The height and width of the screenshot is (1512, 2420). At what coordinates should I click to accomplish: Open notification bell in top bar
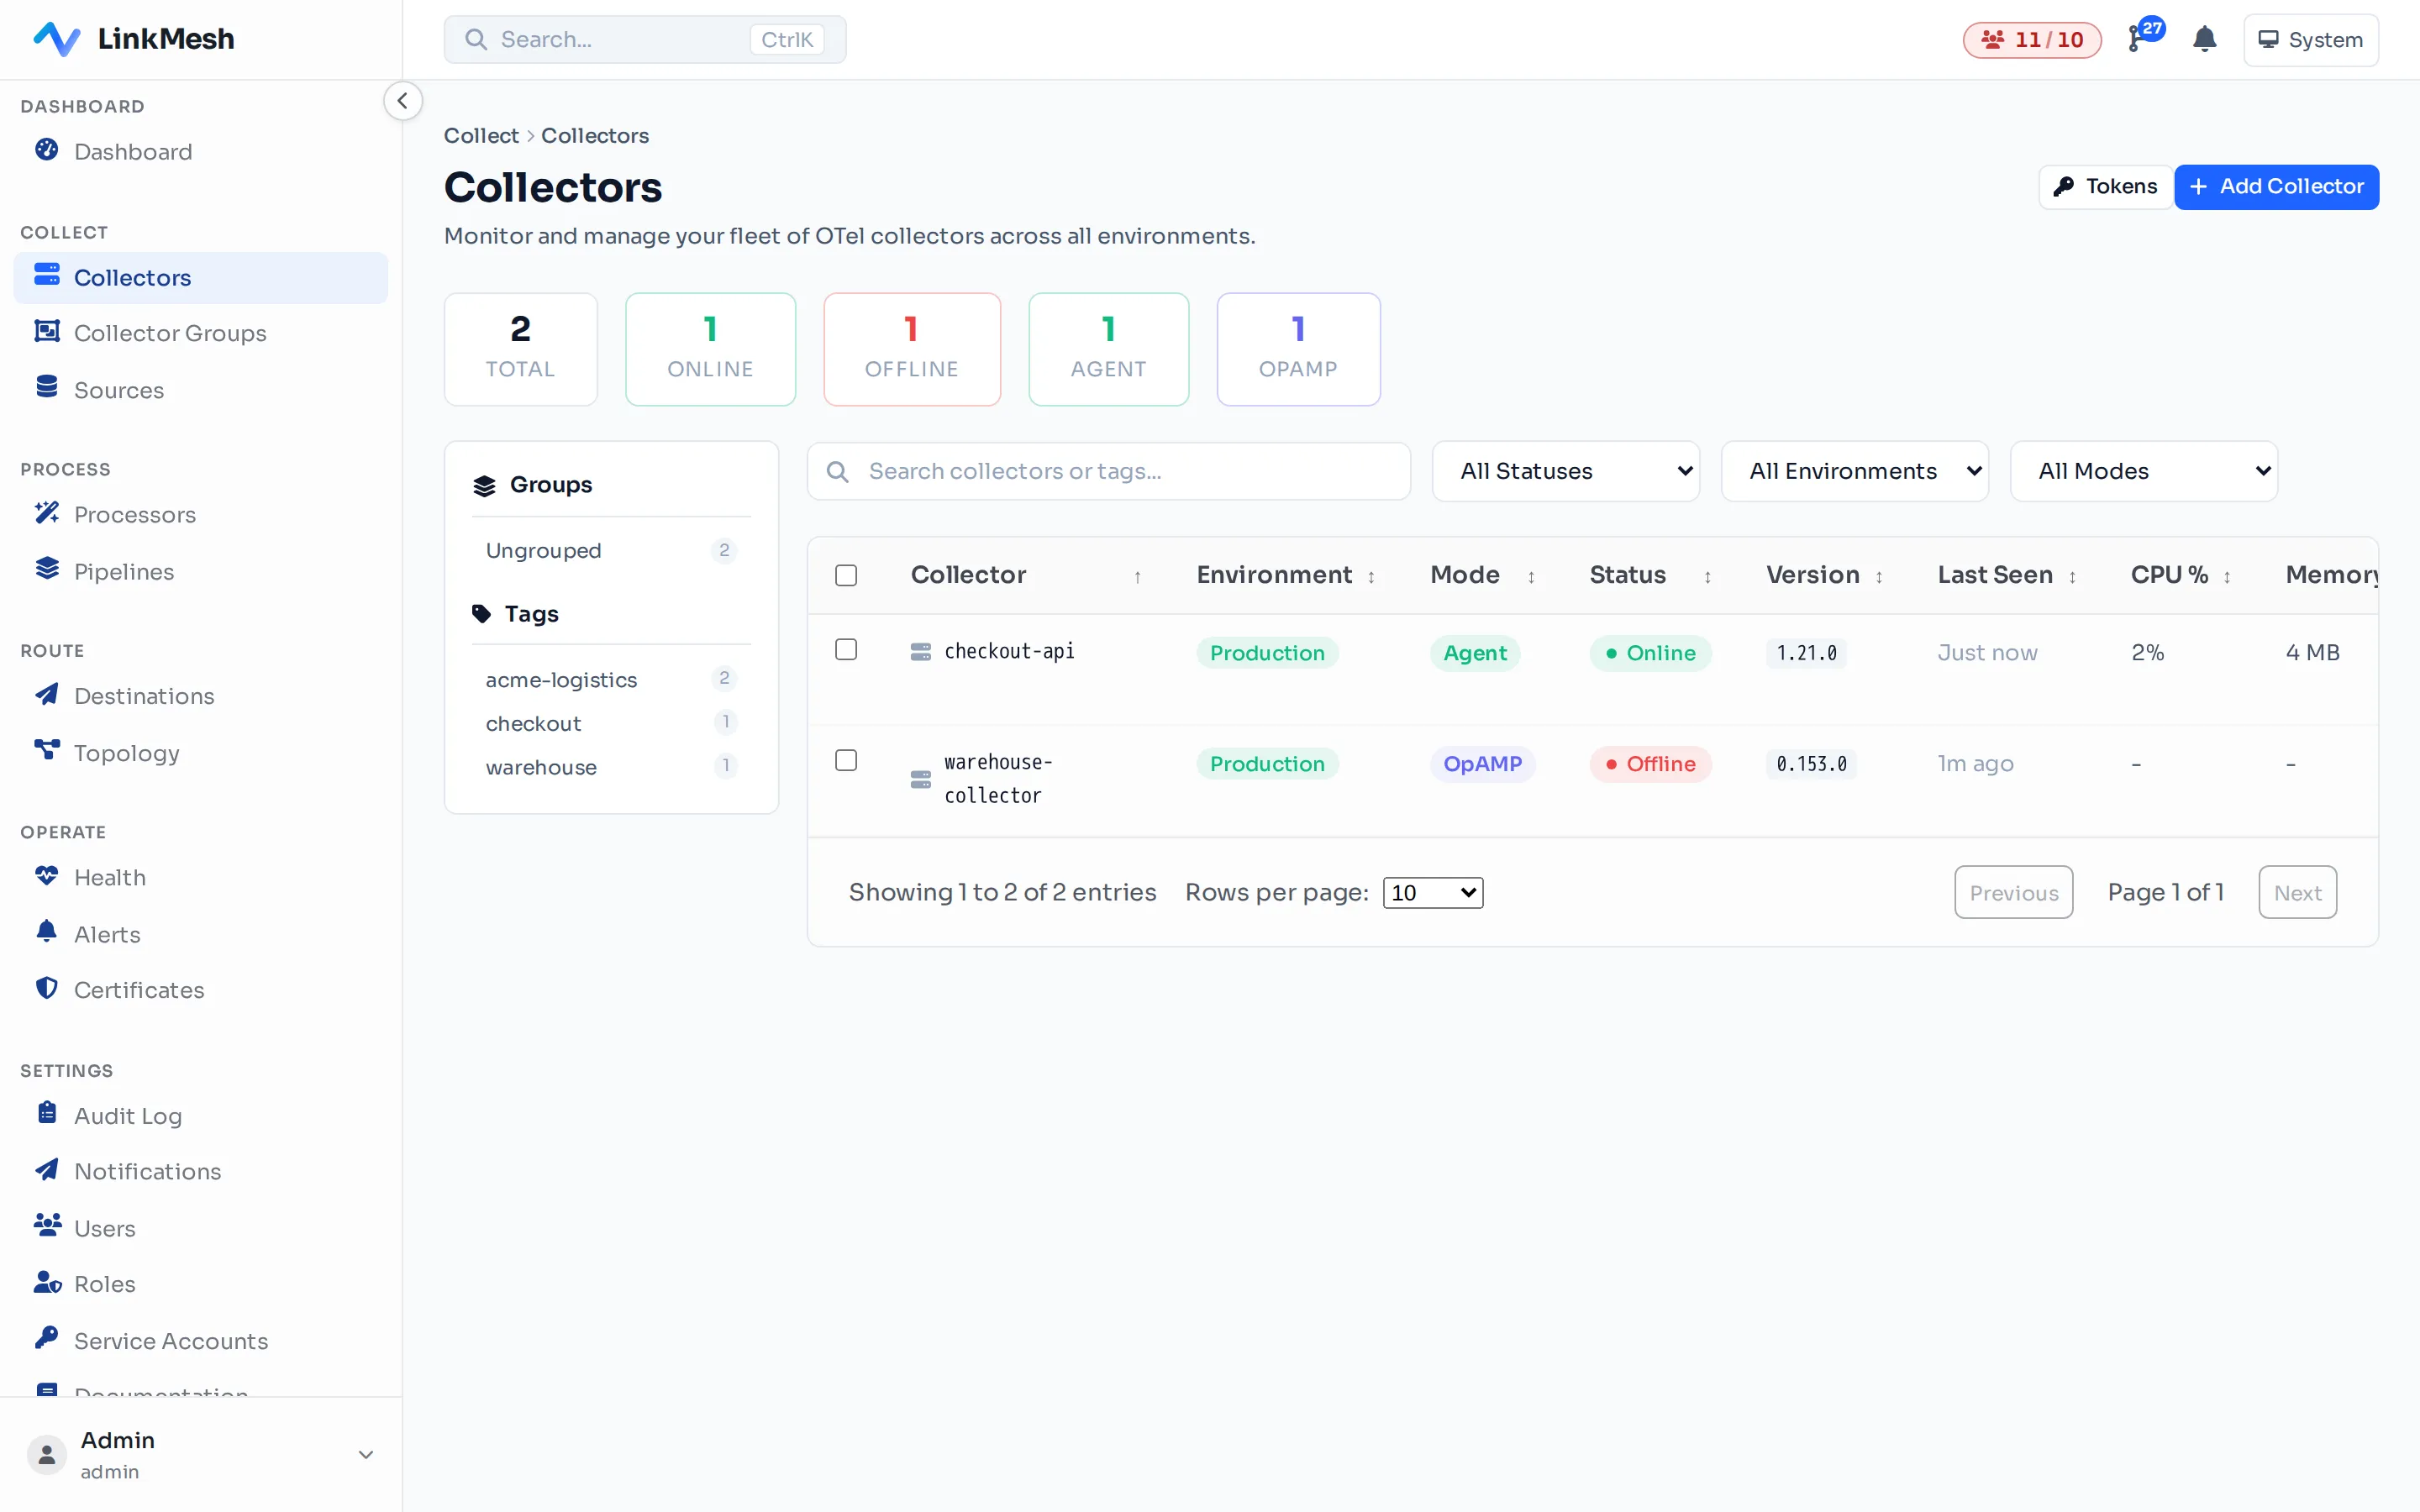tap(2204, 40)
